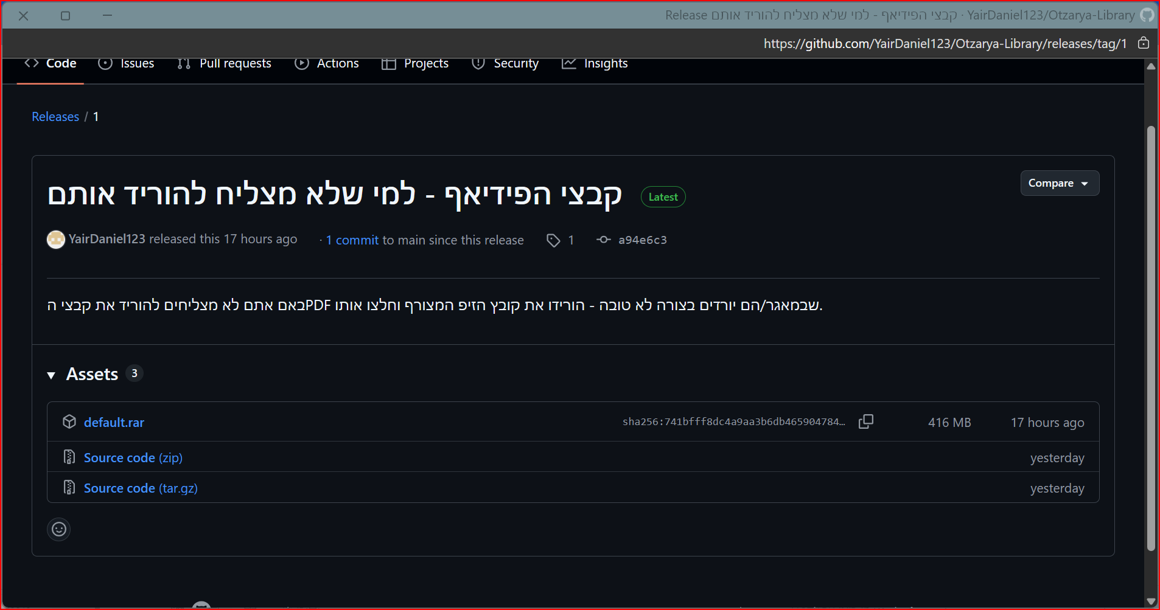1160x610 pixels.
Task: Open the Compare dropdown
Action: (x=1060, y=183)
